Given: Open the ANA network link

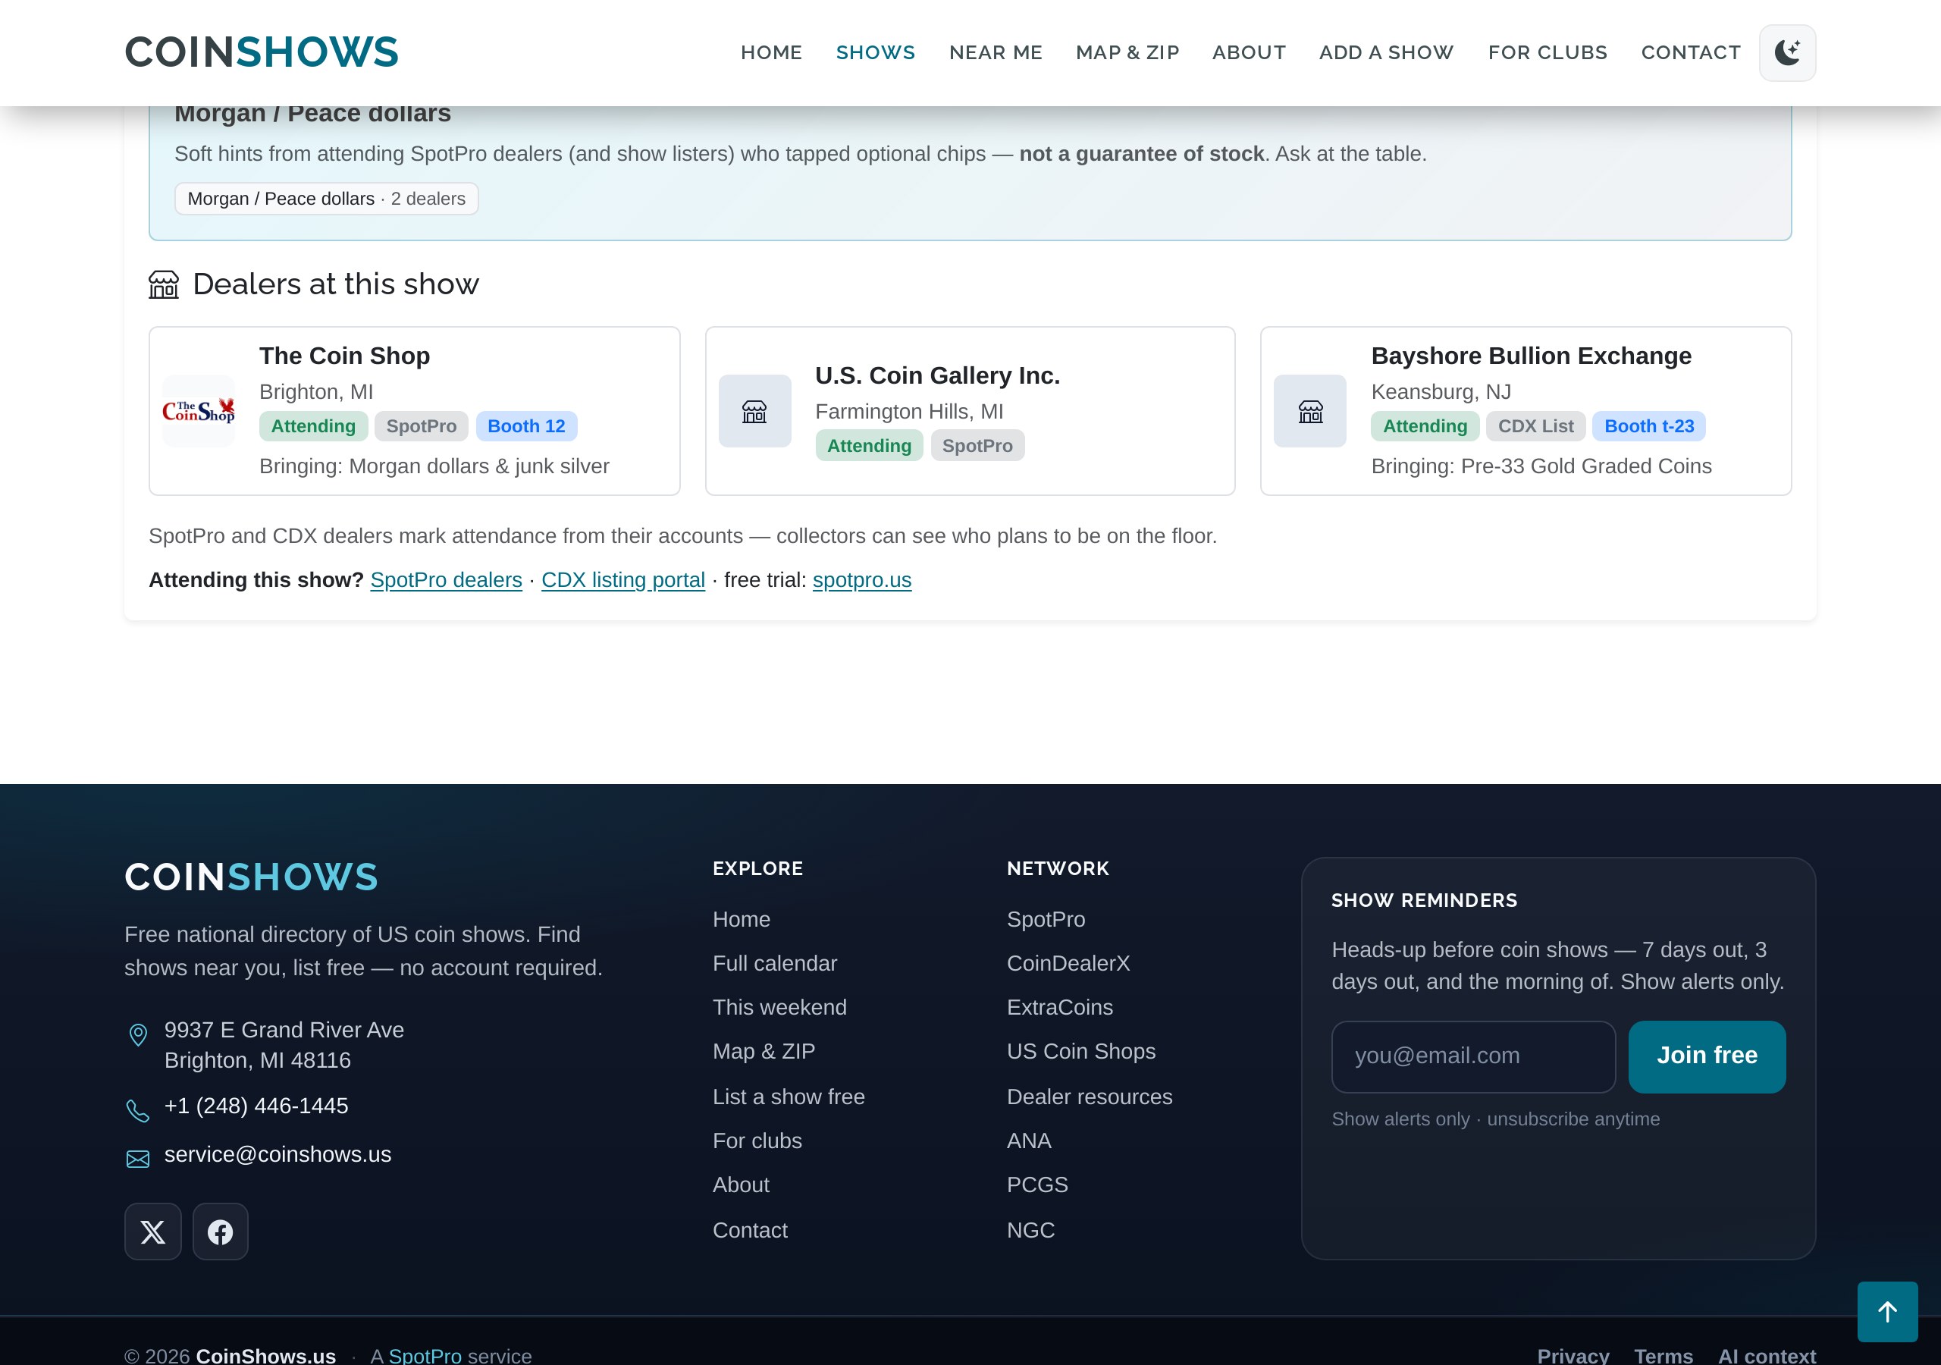Looking at the screenshot, I should tap(1030, 1141).
